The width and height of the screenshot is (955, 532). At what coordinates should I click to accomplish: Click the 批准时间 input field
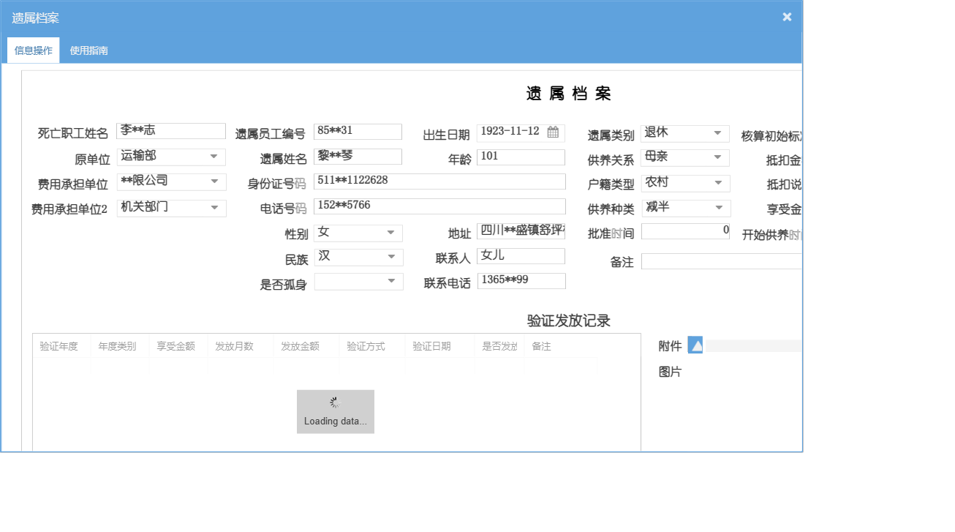685,231
